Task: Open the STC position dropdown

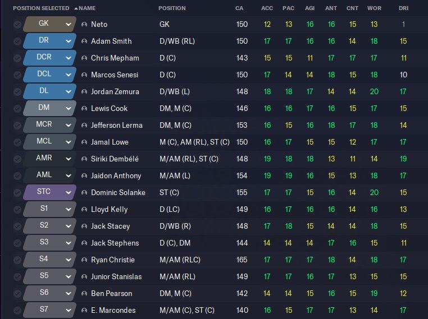Action: pyautogui.click(x=49, y=192)
